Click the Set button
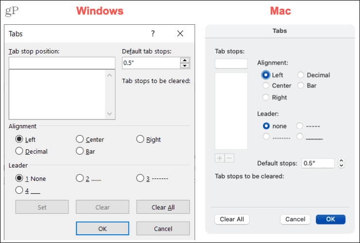The image size is (360, 243). pyautogui.click(x=42, y=207)
